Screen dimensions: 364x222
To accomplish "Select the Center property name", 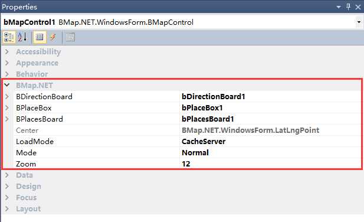I will pyautogui.click(x=27, y=130).
